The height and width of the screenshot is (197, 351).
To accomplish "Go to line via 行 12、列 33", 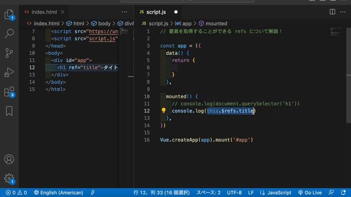I will [x=161, y=193].
